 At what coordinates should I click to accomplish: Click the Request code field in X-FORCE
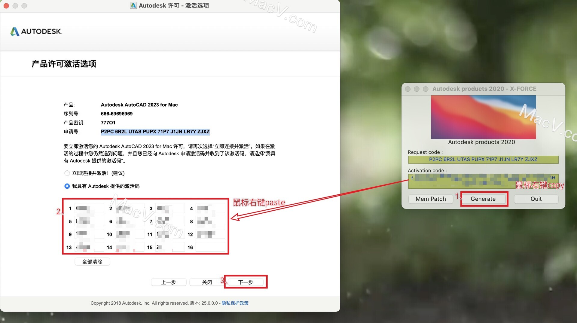(x=483, y=160)
